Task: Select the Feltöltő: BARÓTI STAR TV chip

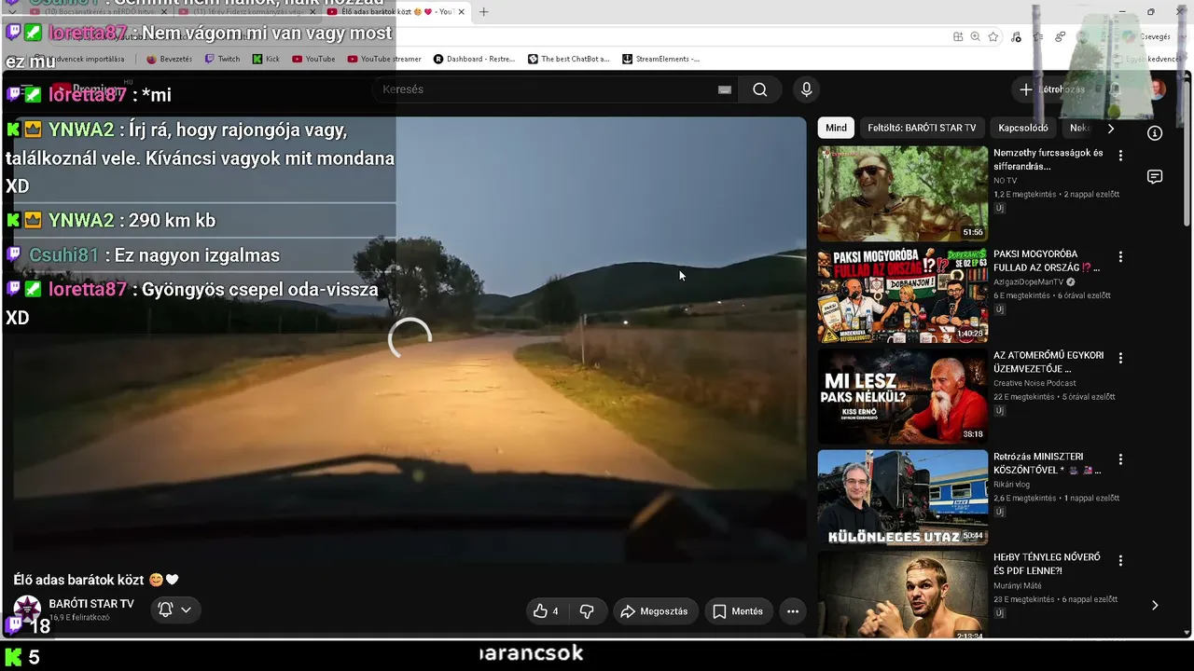Action: coord(922,128)
